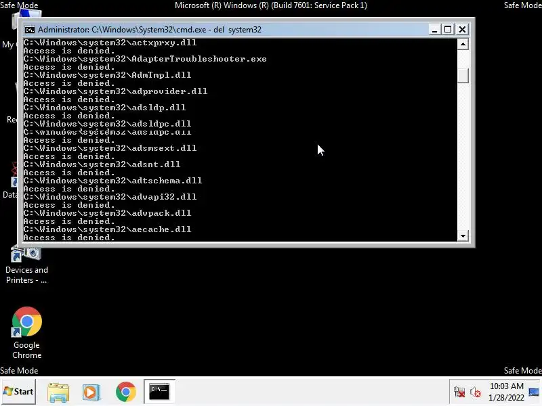The height and width of the screenshot is (406, 542).
Task: Open Windows Explorer from the taskbar
Action: [58, 392]
